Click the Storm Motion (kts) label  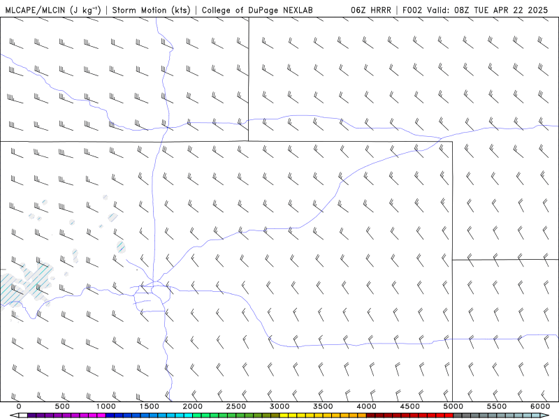coord(152,10)
